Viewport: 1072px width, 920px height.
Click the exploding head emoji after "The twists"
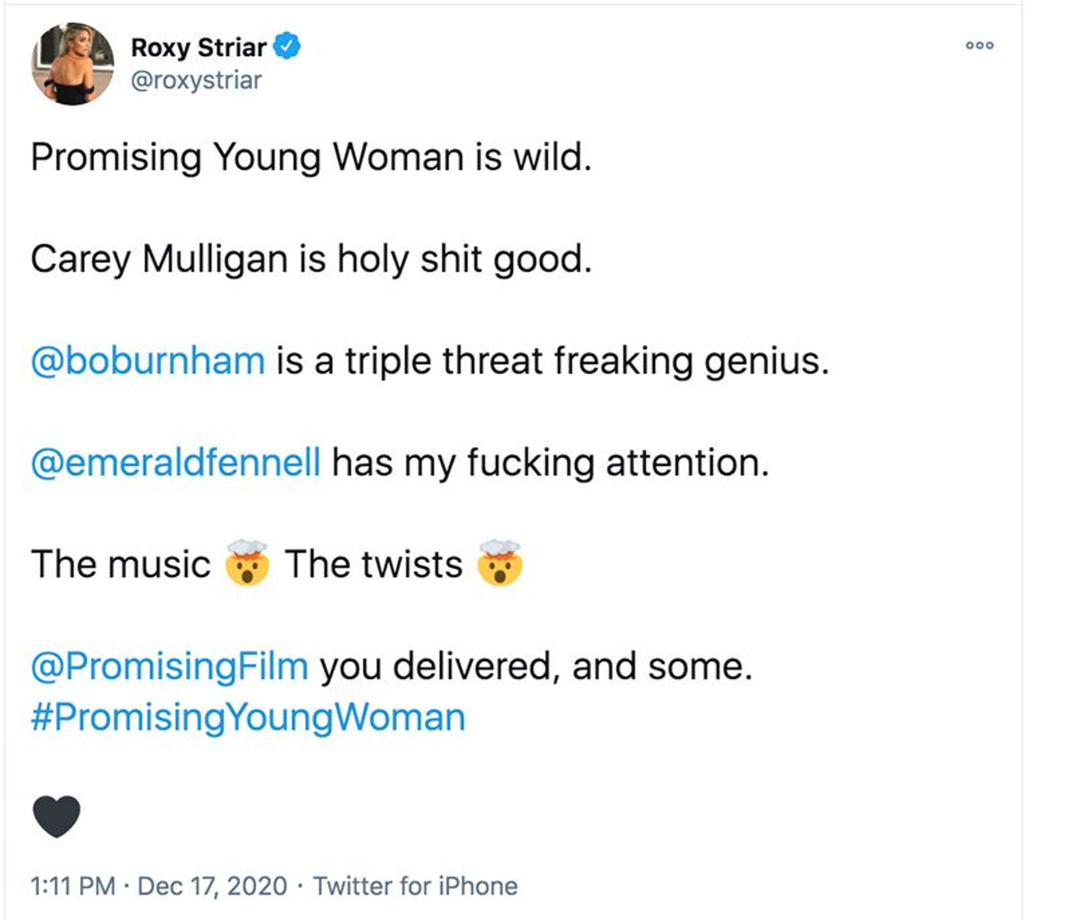click(500, 563)
